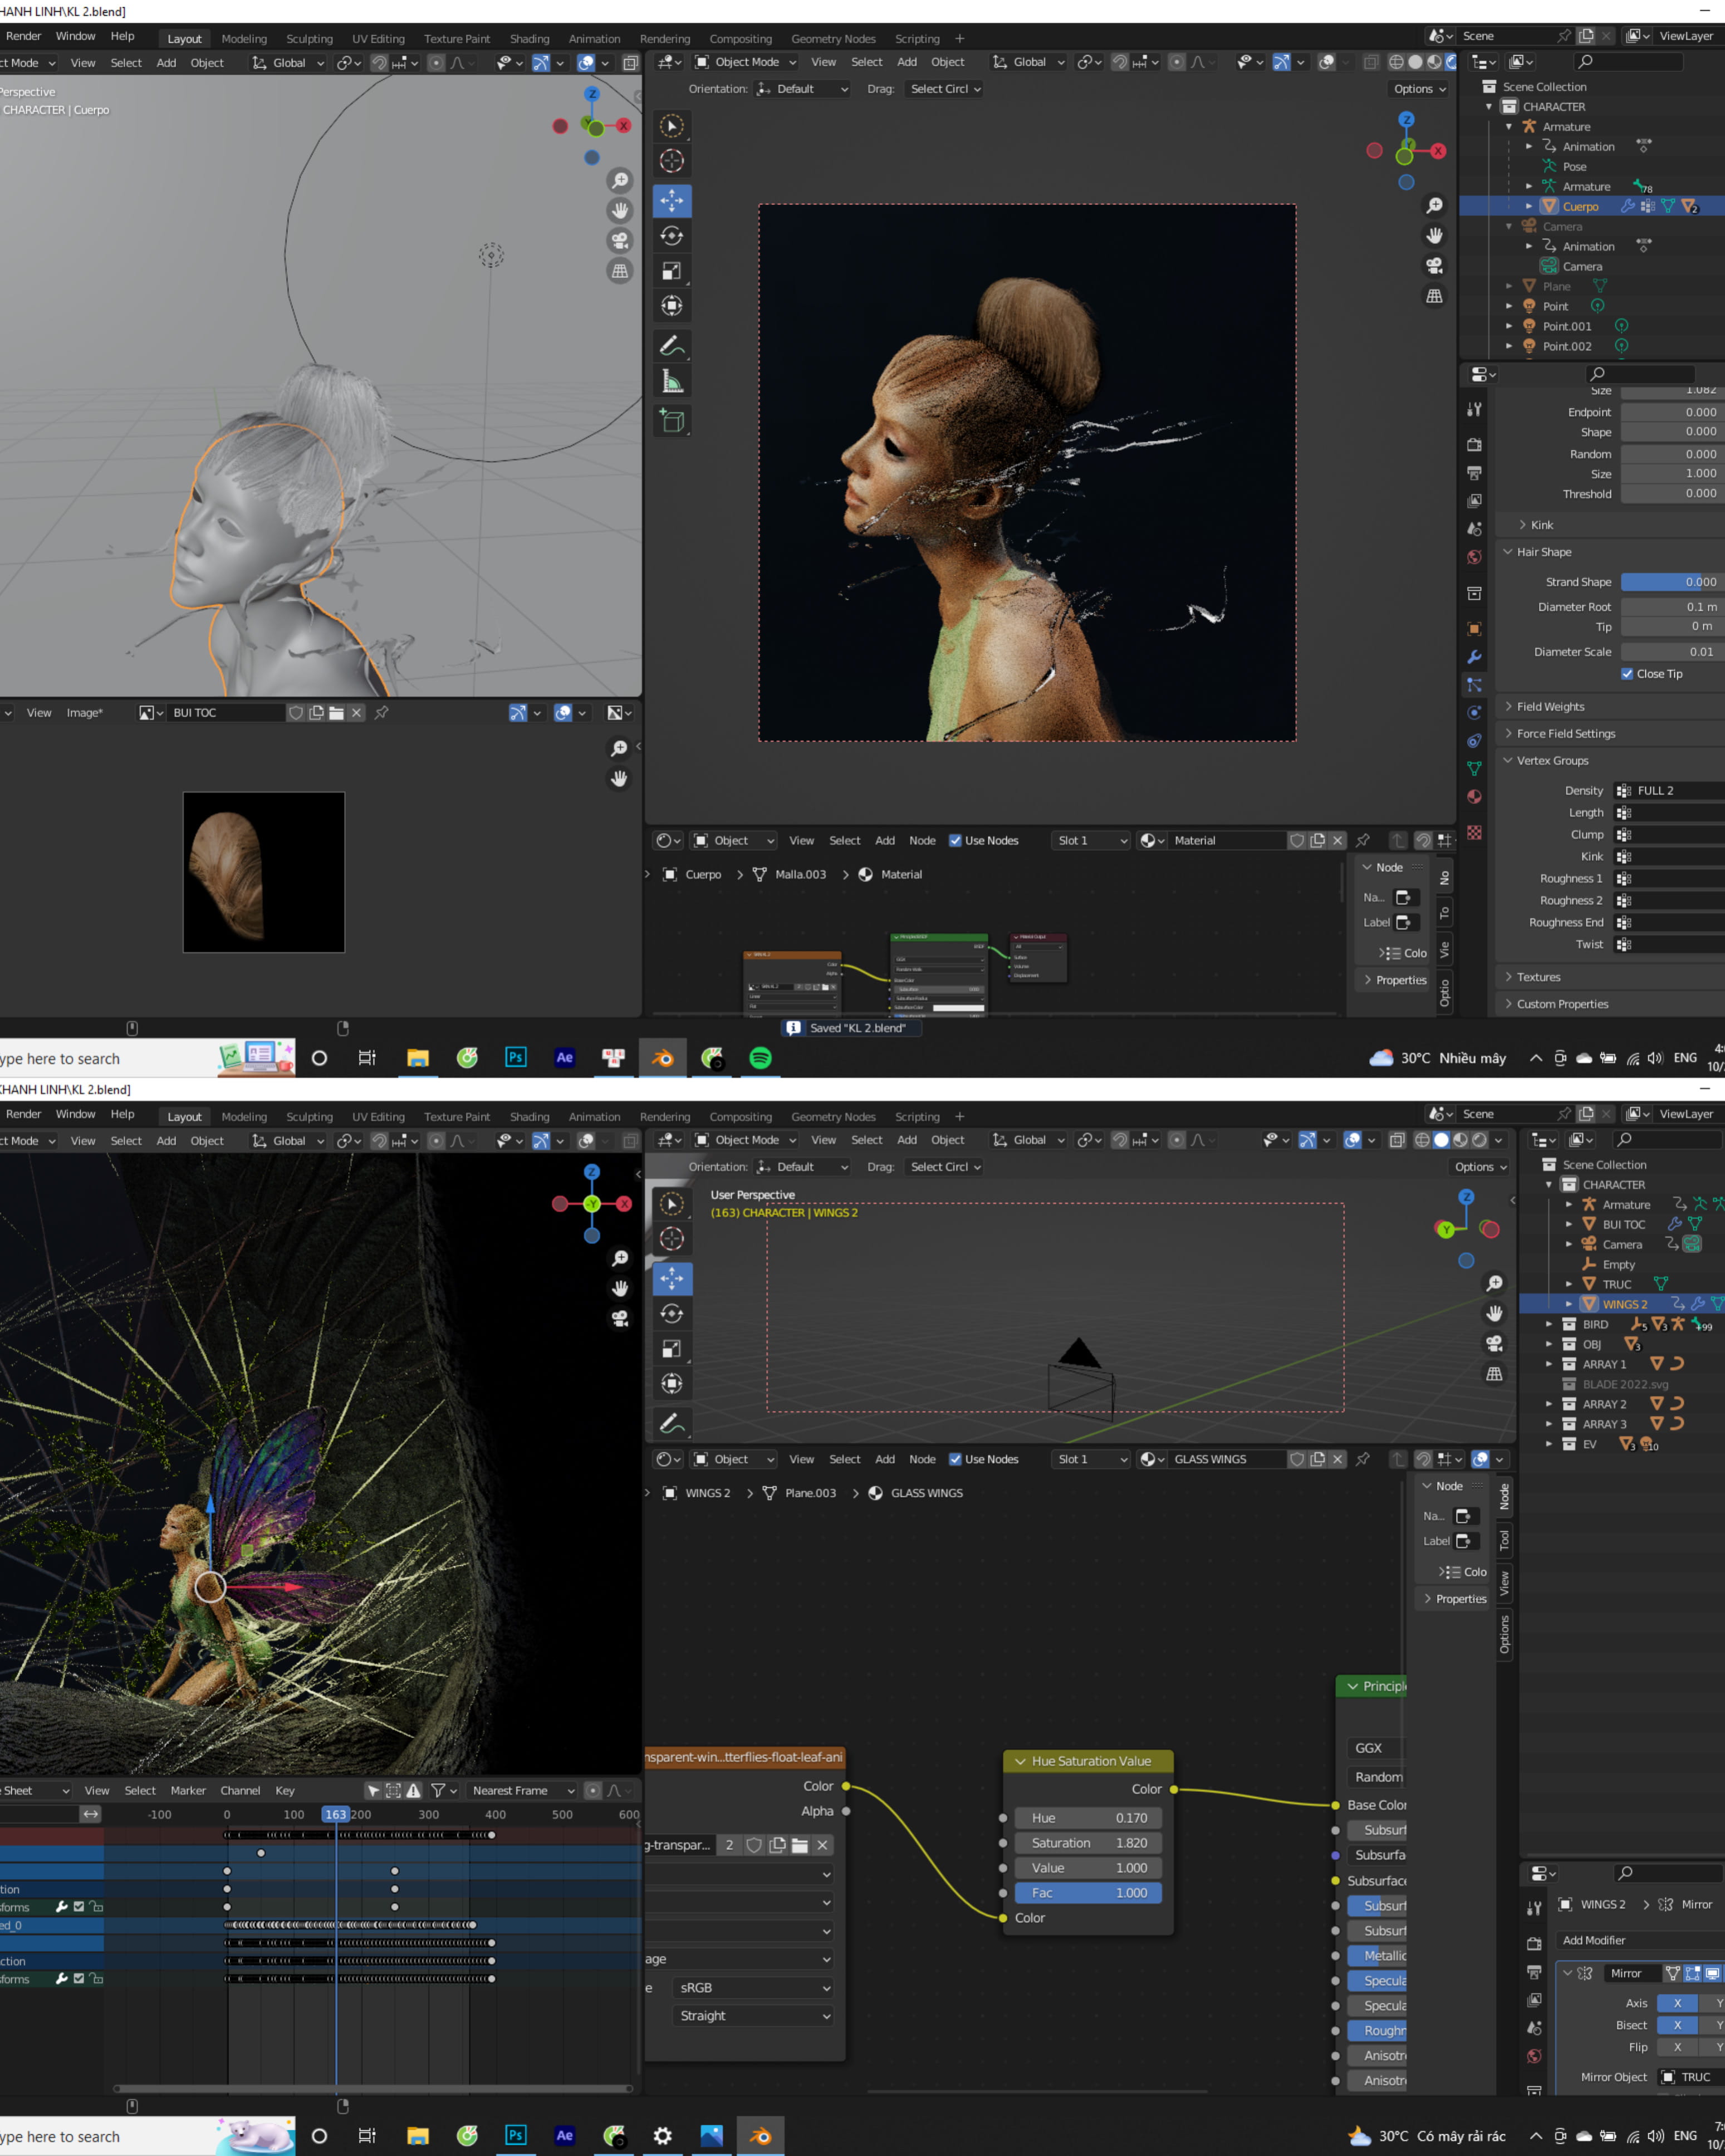Open Slot 1 dropdown in top node editor
The height and width of the screenshot is (2156, 1725).
(1091, 840)
